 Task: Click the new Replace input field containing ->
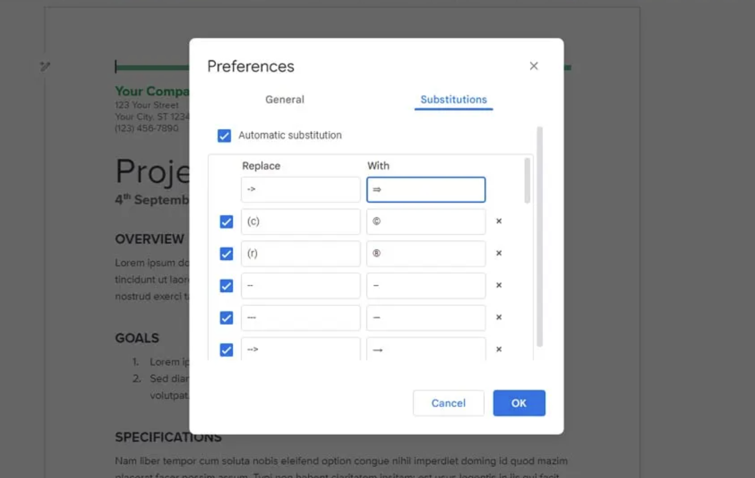point(300,189)
